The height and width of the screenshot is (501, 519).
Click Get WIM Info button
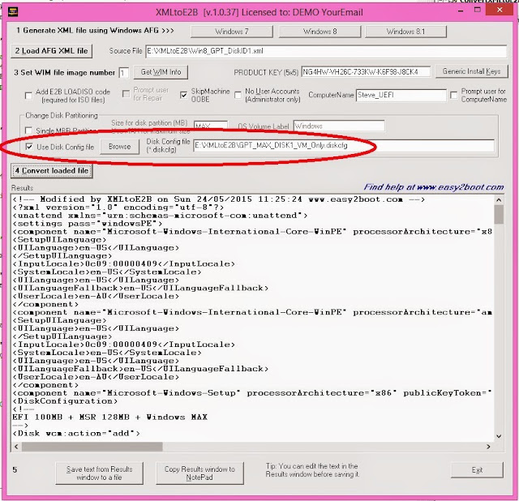[161, 72]
